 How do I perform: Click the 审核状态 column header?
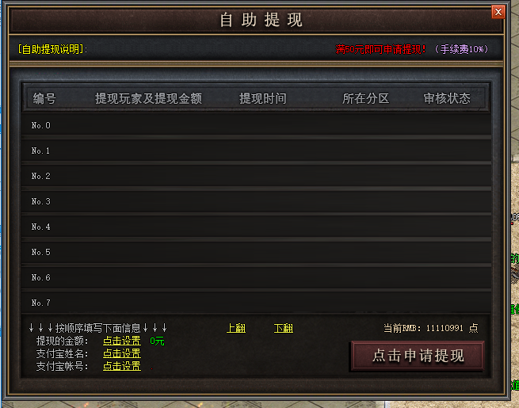coord(447,98)
